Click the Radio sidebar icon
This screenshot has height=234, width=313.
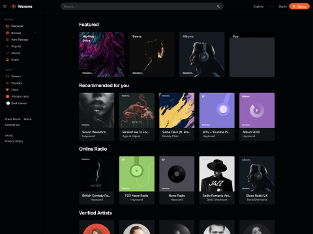pos(7,60)
